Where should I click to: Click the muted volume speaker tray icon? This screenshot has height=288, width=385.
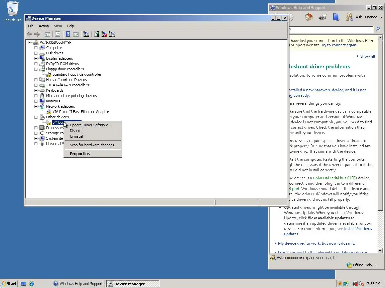tap(361, 284)
